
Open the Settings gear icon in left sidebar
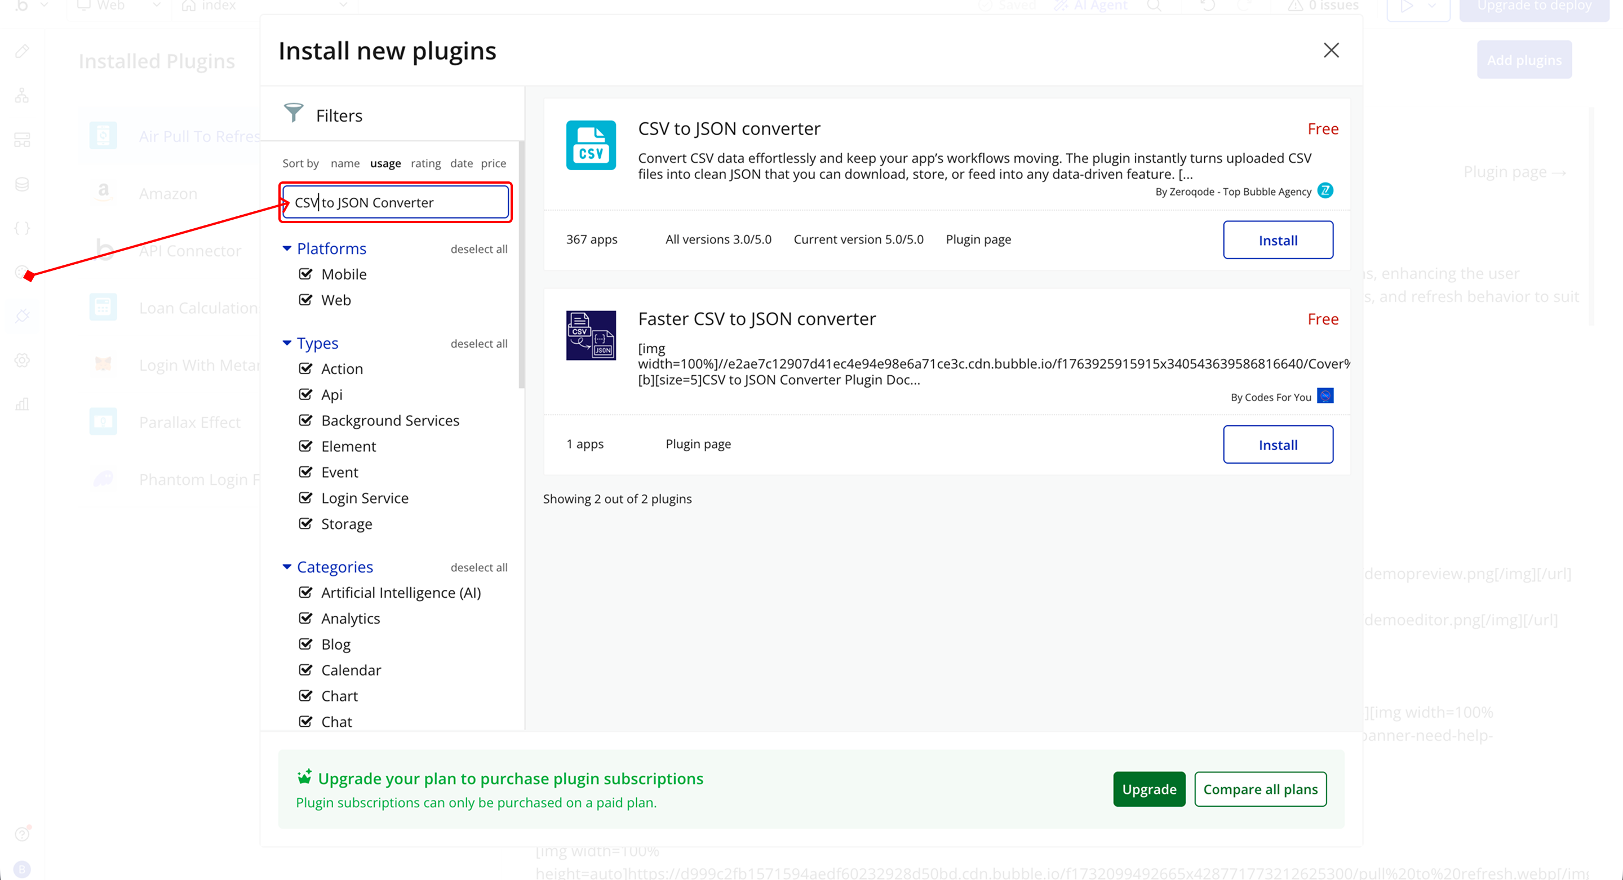pos(22,361)
